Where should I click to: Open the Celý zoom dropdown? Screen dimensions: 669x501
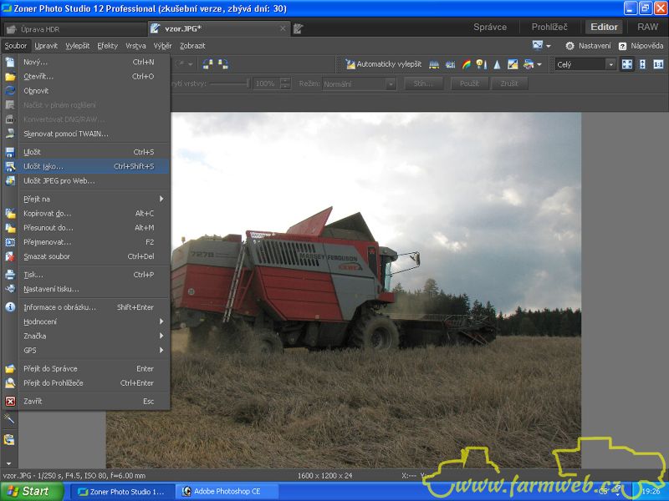click(610, 64)
